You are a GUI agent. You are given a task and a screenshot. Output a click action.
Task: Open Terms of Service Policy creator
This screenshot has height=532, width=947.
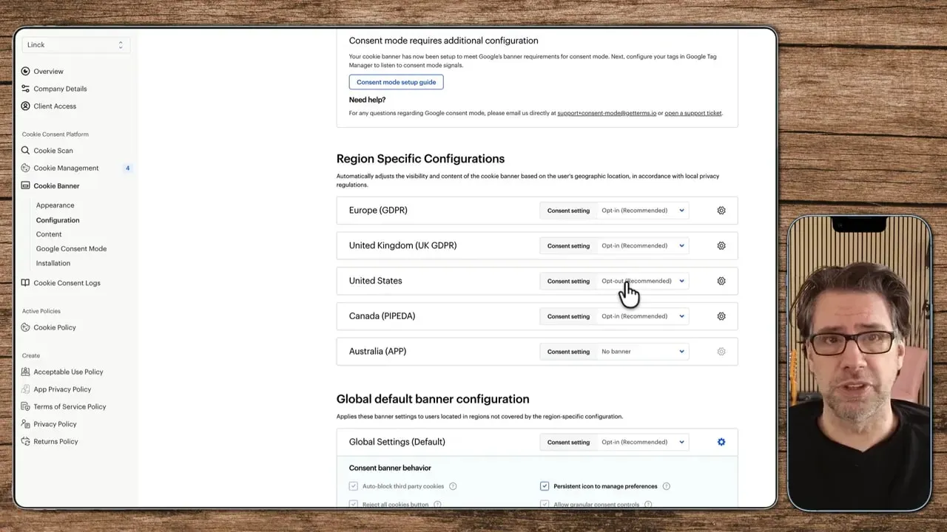pyautogui.click(x=70, y=406)
